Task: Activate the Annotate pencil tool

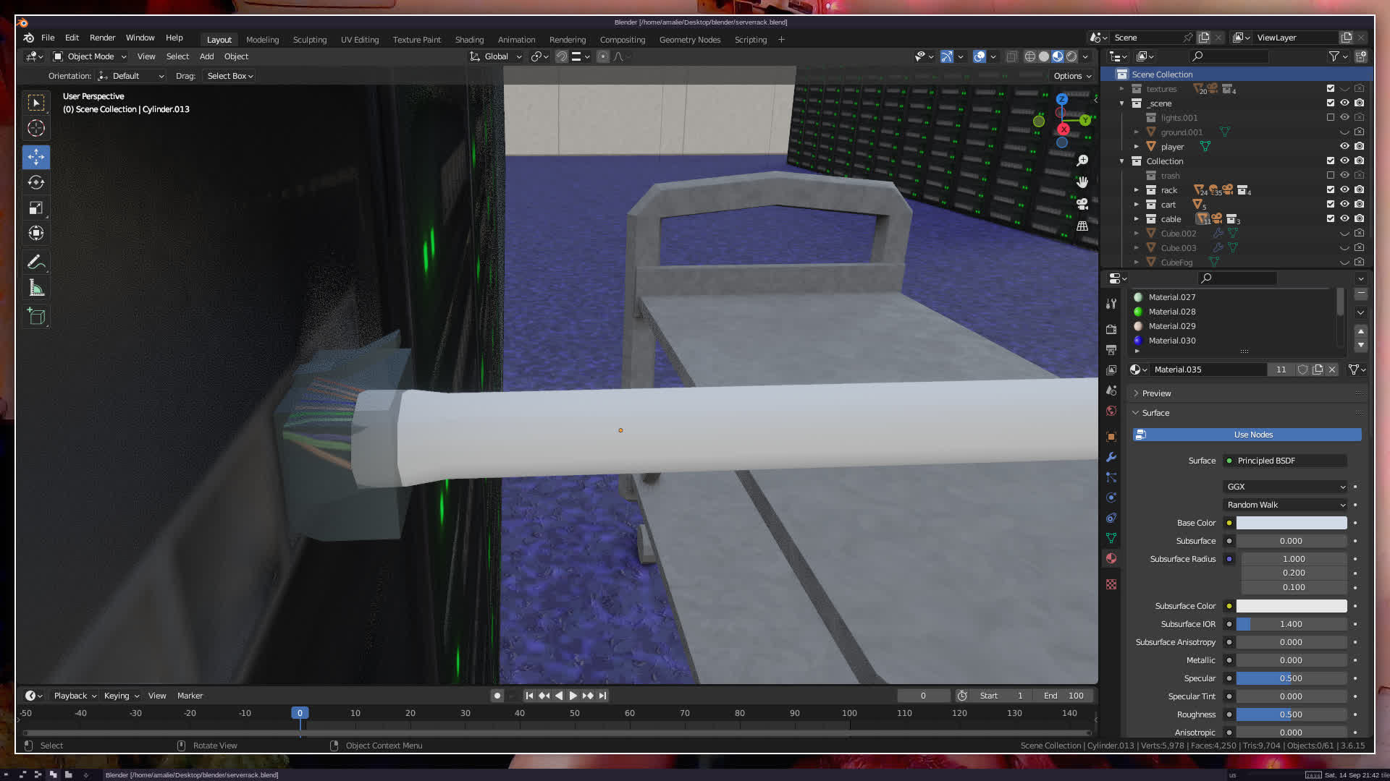Action: pyautogui.click(x=36, y=262)
